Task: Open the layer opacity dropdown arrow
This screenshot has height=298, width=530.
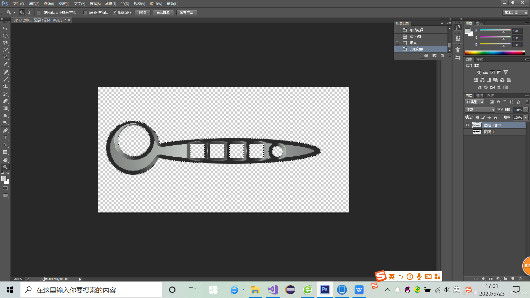Action: pyautogui.click(x=526, y=110)
